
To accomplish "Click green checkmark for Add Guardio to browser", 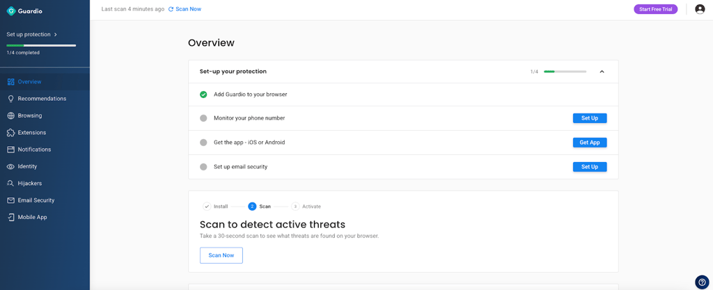I will click(x=203, y=95).
